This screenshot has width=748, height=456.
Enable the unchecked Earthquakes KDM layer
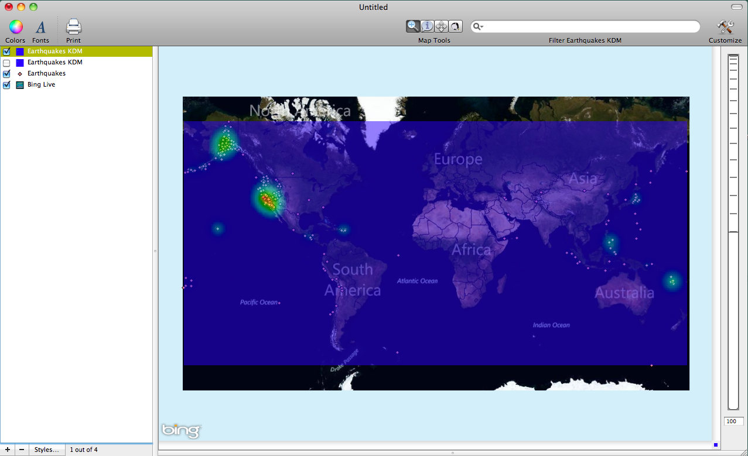pos(7,63)
